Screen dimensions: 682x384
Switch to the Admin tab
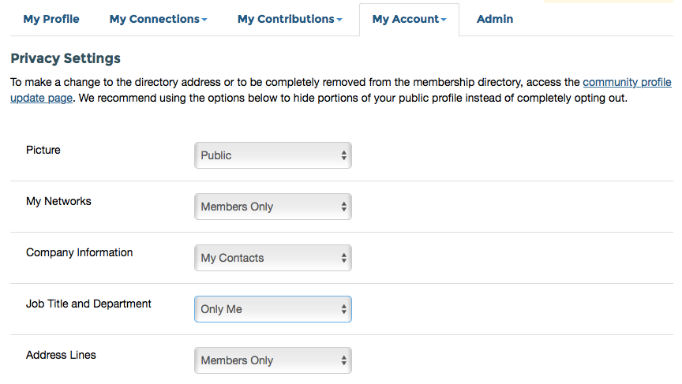tap(495, 19)
